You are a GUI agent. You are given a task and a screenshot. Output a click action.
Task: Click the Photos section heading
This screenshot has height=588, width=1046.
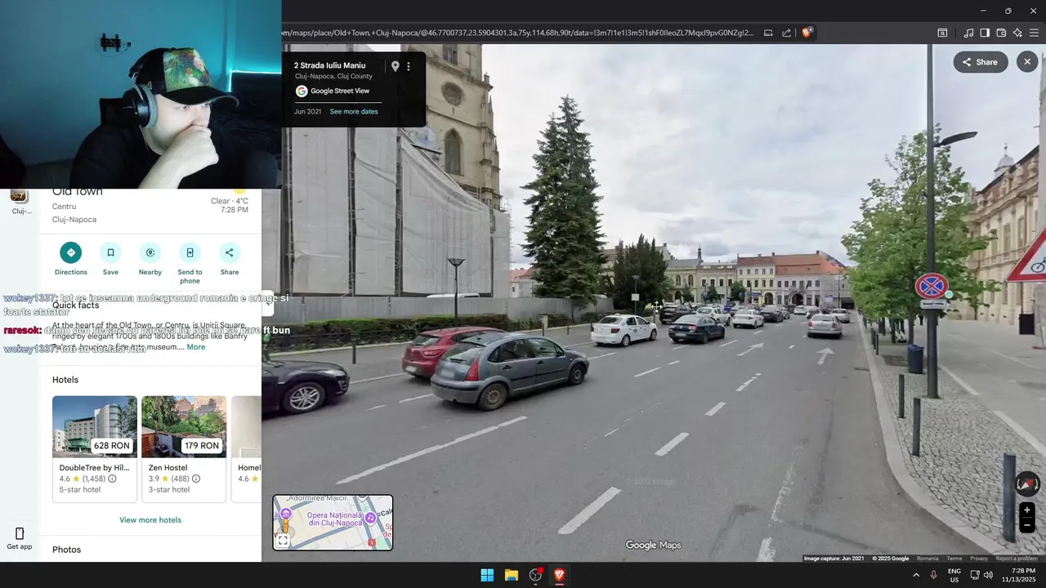66,550
